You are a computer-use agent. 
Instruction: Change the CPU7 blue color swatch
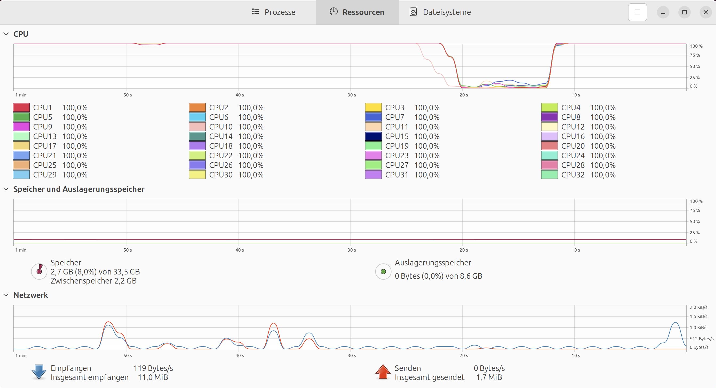pos(373,117)
